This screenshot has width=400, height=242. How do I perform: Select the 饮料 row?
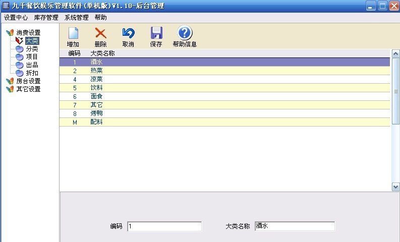224,88
